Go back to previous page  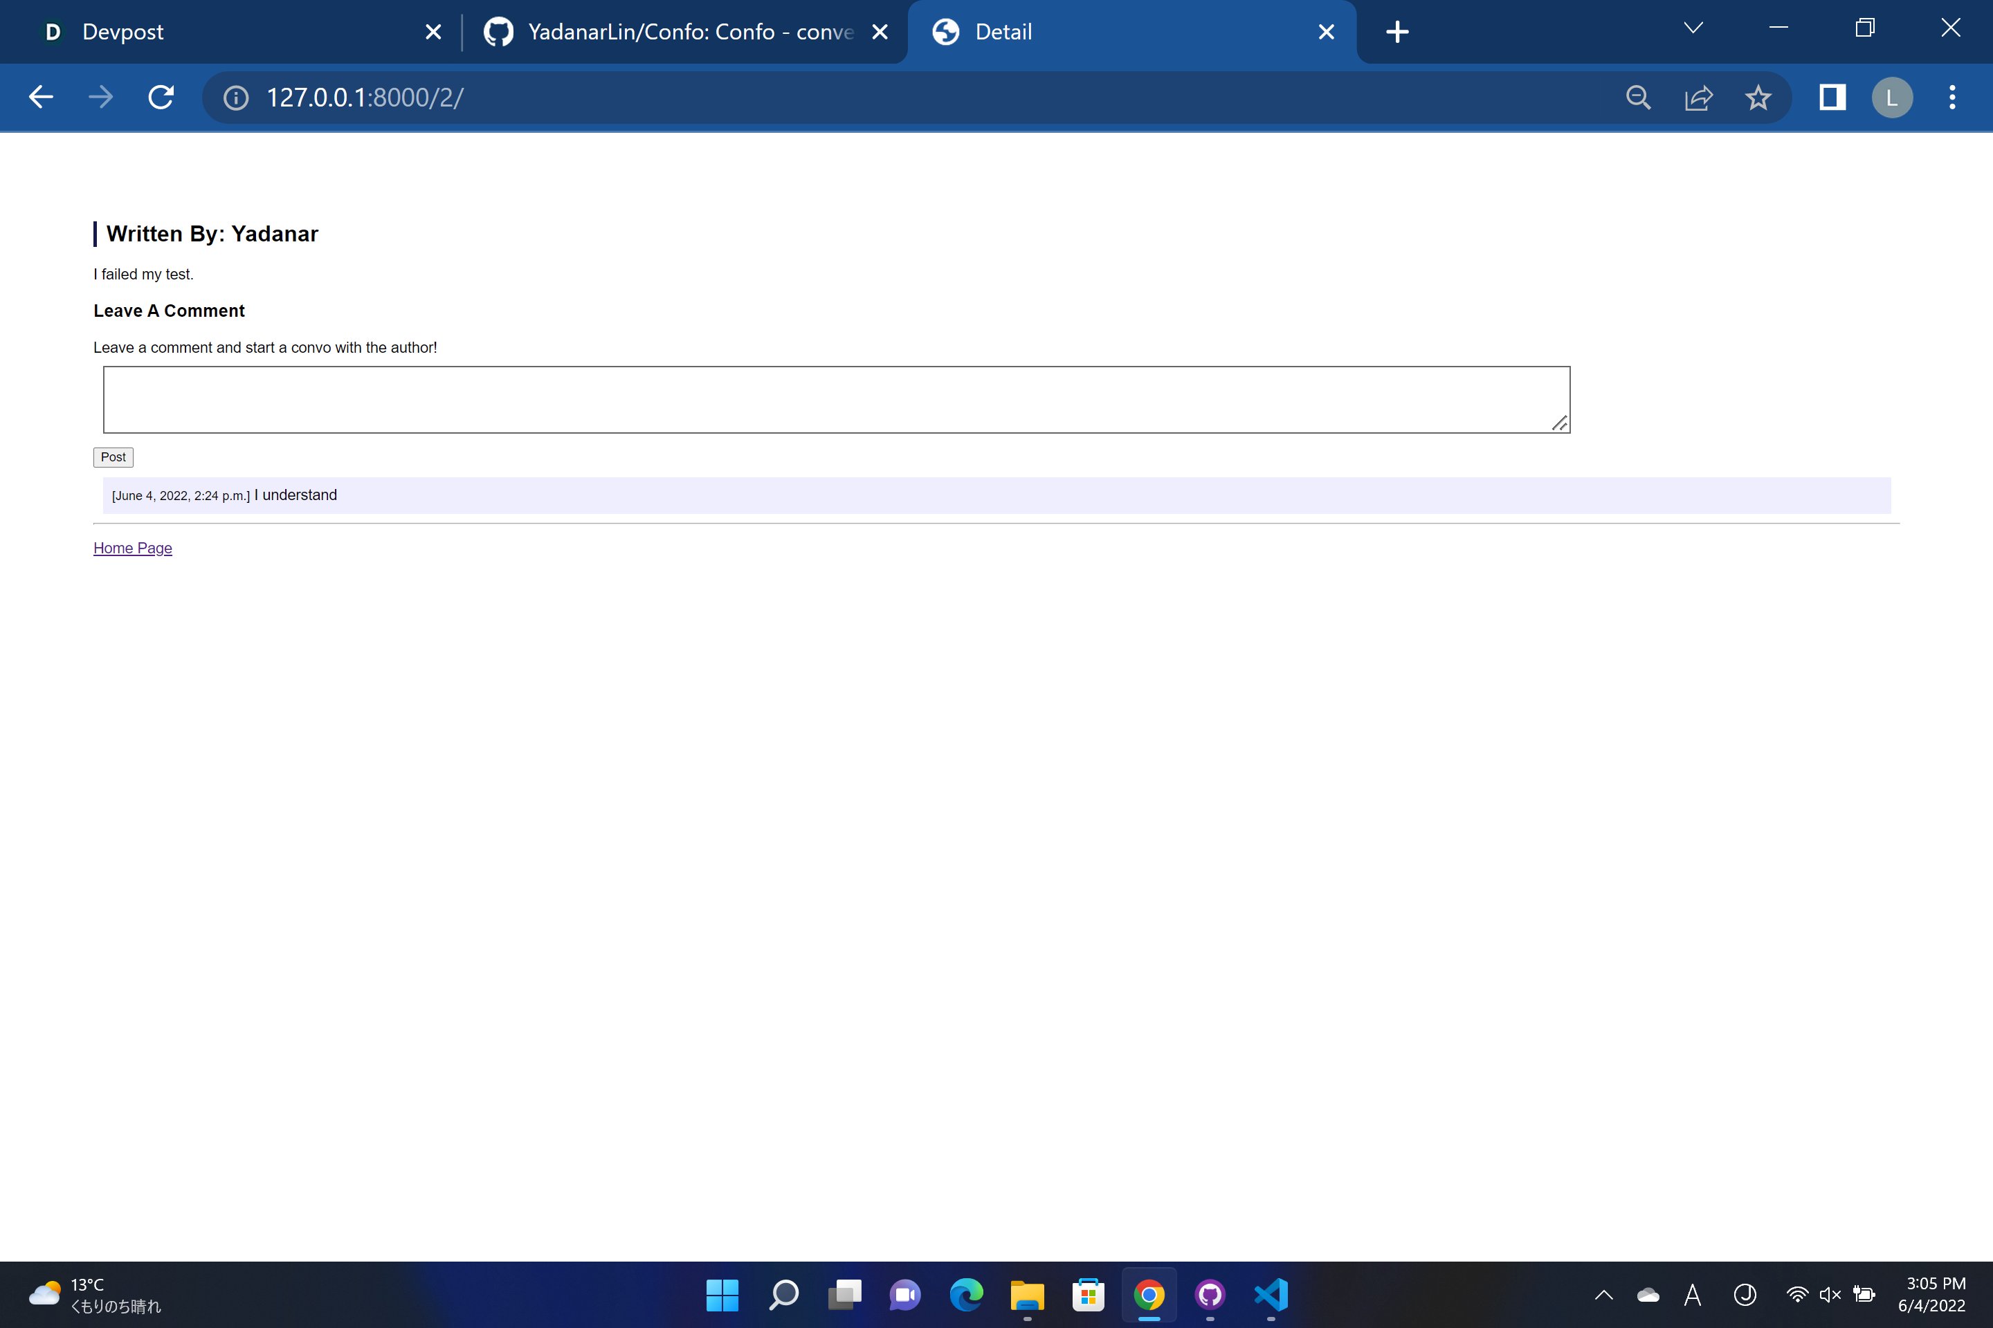pyautogui.click(x=41, y=98)
